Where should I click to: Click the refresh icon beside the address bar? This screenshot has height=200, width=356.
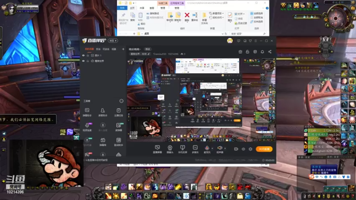click(226, 34)
